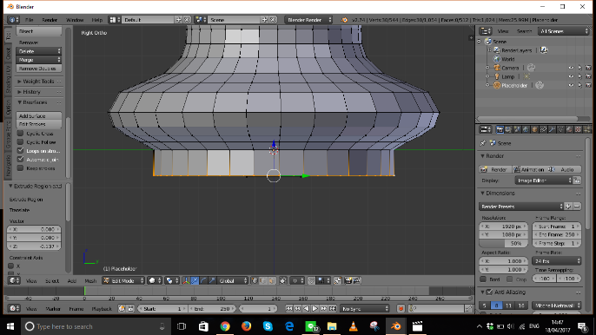The height and width of the screenshot is (335, 596).
Task: Open the Object properties tab icon
Action: point(535,130)
